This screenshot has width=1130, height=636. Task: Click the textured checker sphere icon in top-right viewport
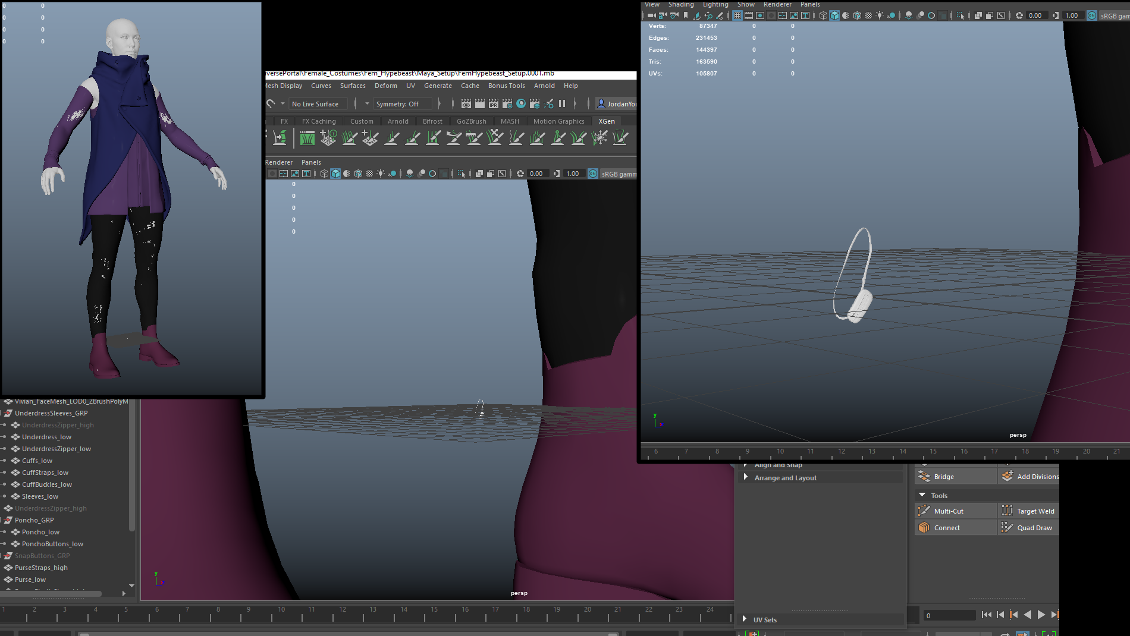868,15
